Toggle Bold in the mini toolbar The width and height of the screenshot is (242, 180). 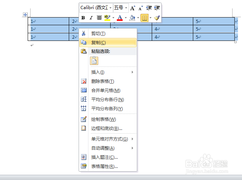point(83,18)
